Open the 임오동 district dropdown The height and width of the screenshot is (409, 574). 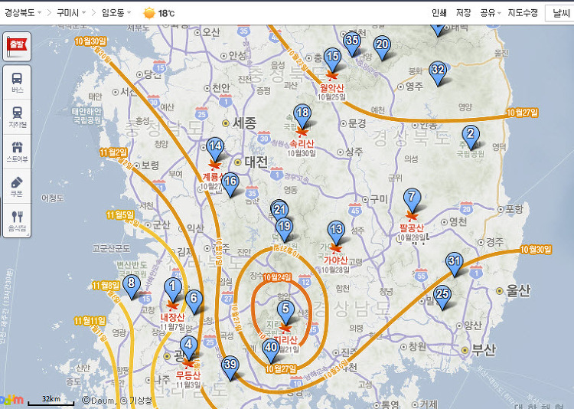(116, 13)
